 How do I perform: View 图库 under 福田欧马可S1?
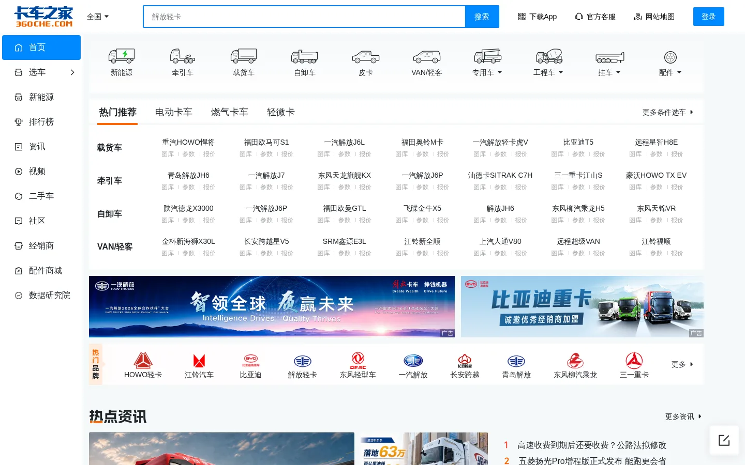pos(246,154)
